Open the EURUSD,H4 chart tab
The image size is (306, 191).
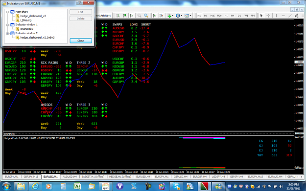coord(143,177)
